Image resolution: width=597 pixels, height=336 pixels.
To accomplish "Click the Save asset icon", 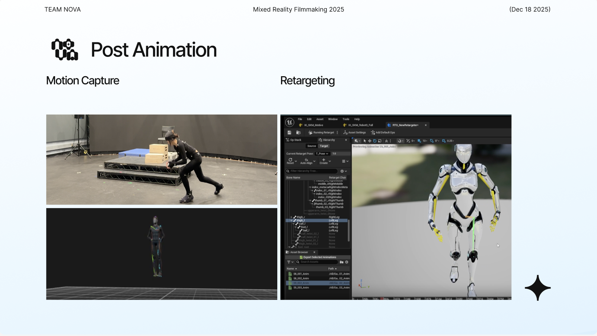I will coord(289,133).
